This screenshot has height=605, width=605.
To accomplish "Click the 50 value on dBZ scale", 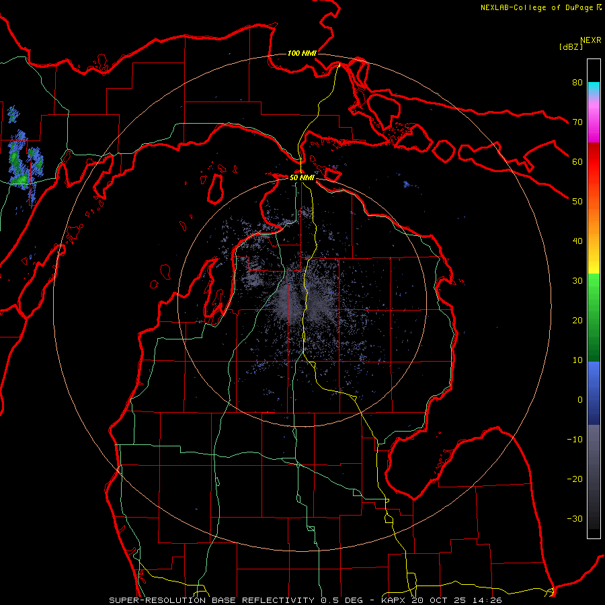I will coord(577,202).
